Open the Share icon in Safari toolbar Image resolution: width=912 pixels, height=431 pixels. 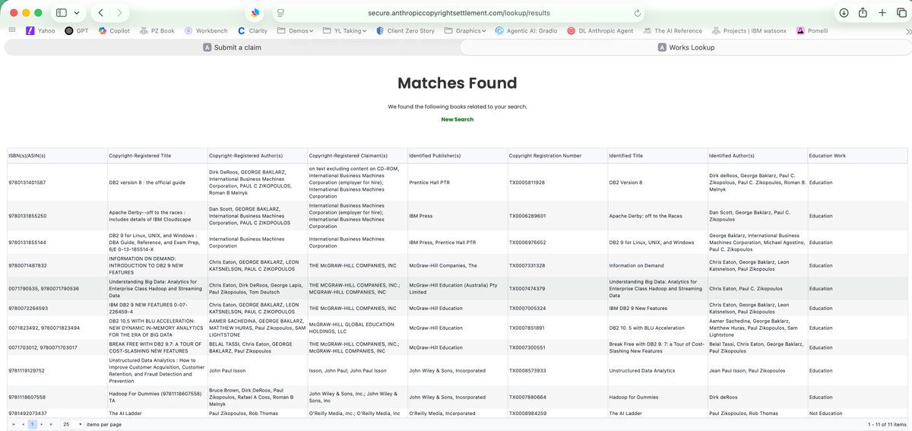(863, 13)
